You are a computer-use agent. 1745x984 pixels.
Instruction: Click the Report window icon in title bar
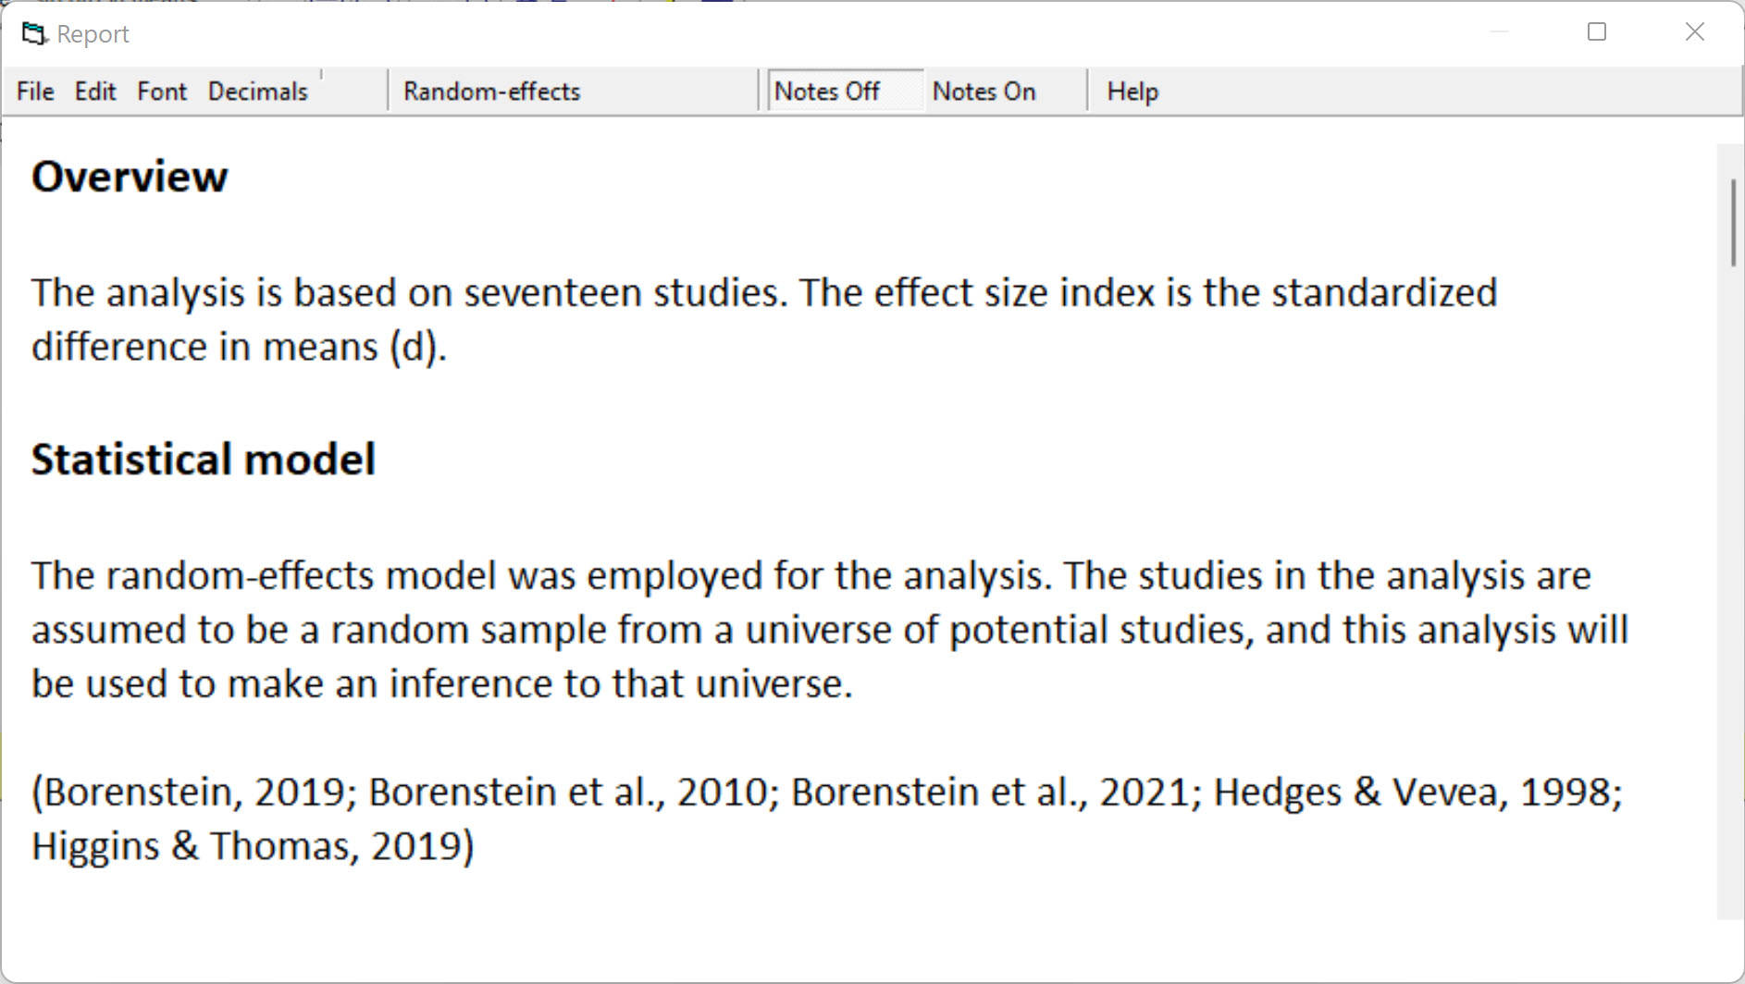pos(33,33)
